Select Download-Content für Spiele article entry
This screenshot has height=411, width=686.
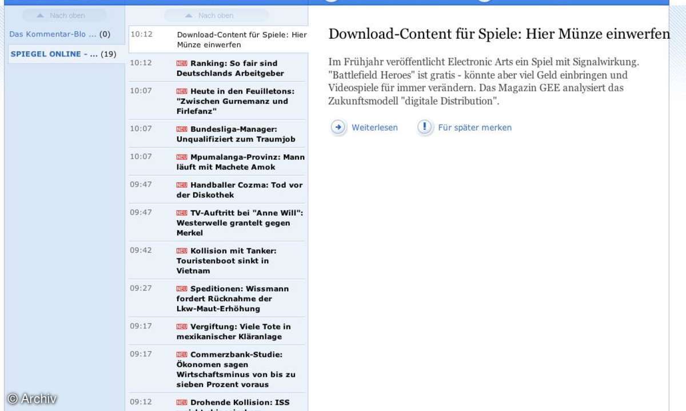tap(241, 39)
